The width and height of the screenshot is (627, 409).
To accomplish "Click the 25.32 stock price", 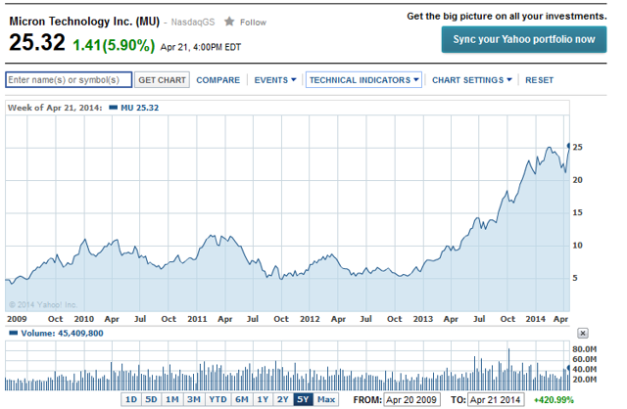I will click(x=37, y=42).
